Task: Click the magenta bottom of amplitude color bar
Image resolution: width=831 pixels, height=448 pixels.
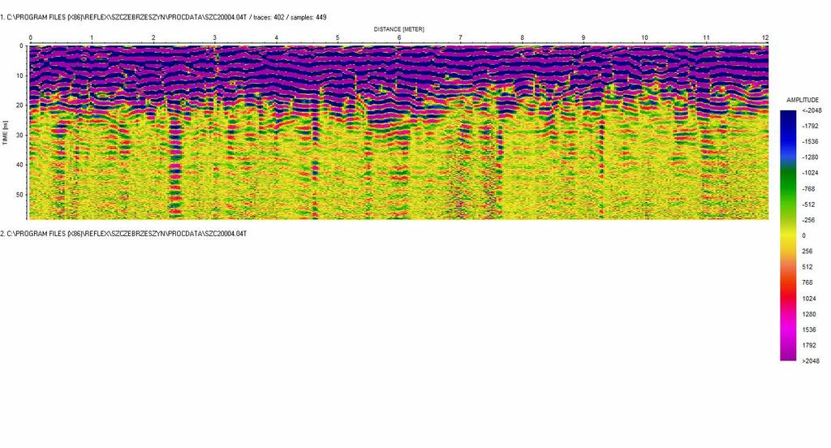Action: click(x=788, y=349)
